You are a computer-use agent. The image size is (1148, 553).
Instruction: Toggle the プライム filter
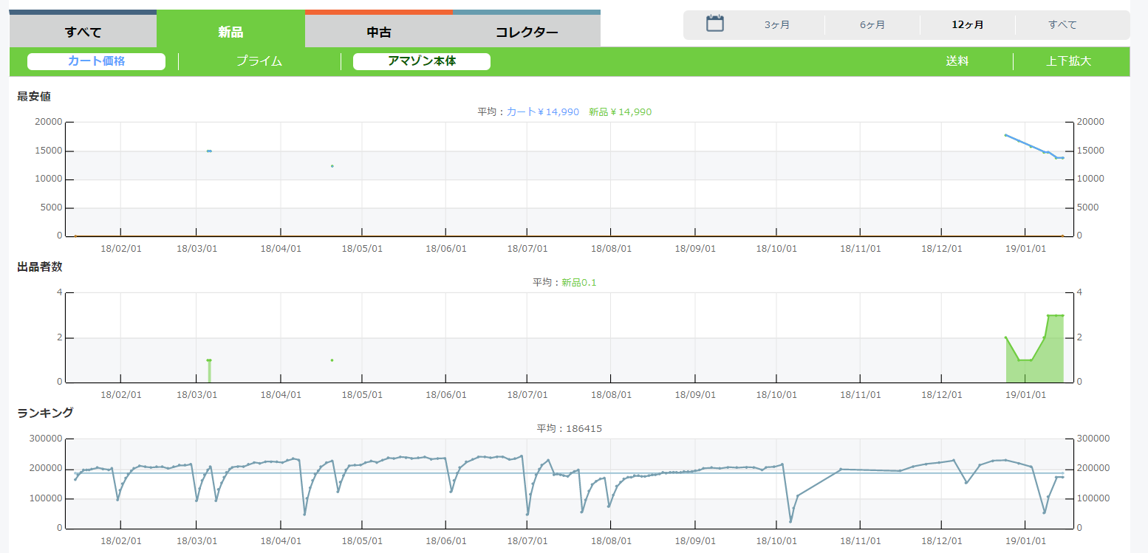[x=259, y=61]
